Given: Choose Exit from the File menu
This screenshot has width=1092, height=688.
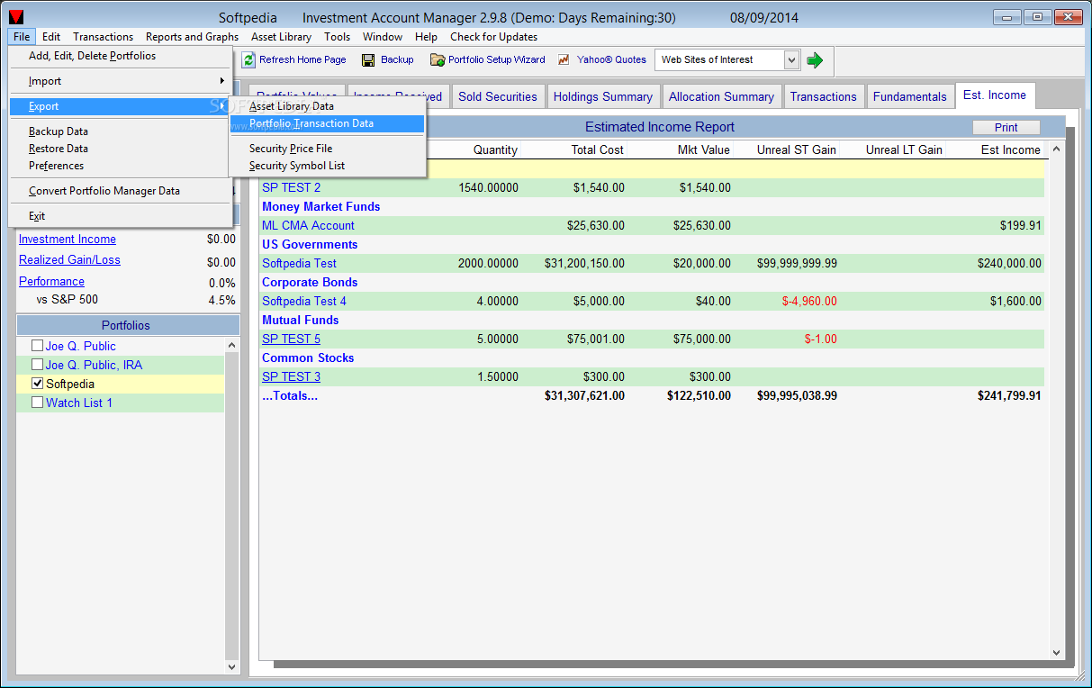Looking at the screenshot, I should click(120, 216).
